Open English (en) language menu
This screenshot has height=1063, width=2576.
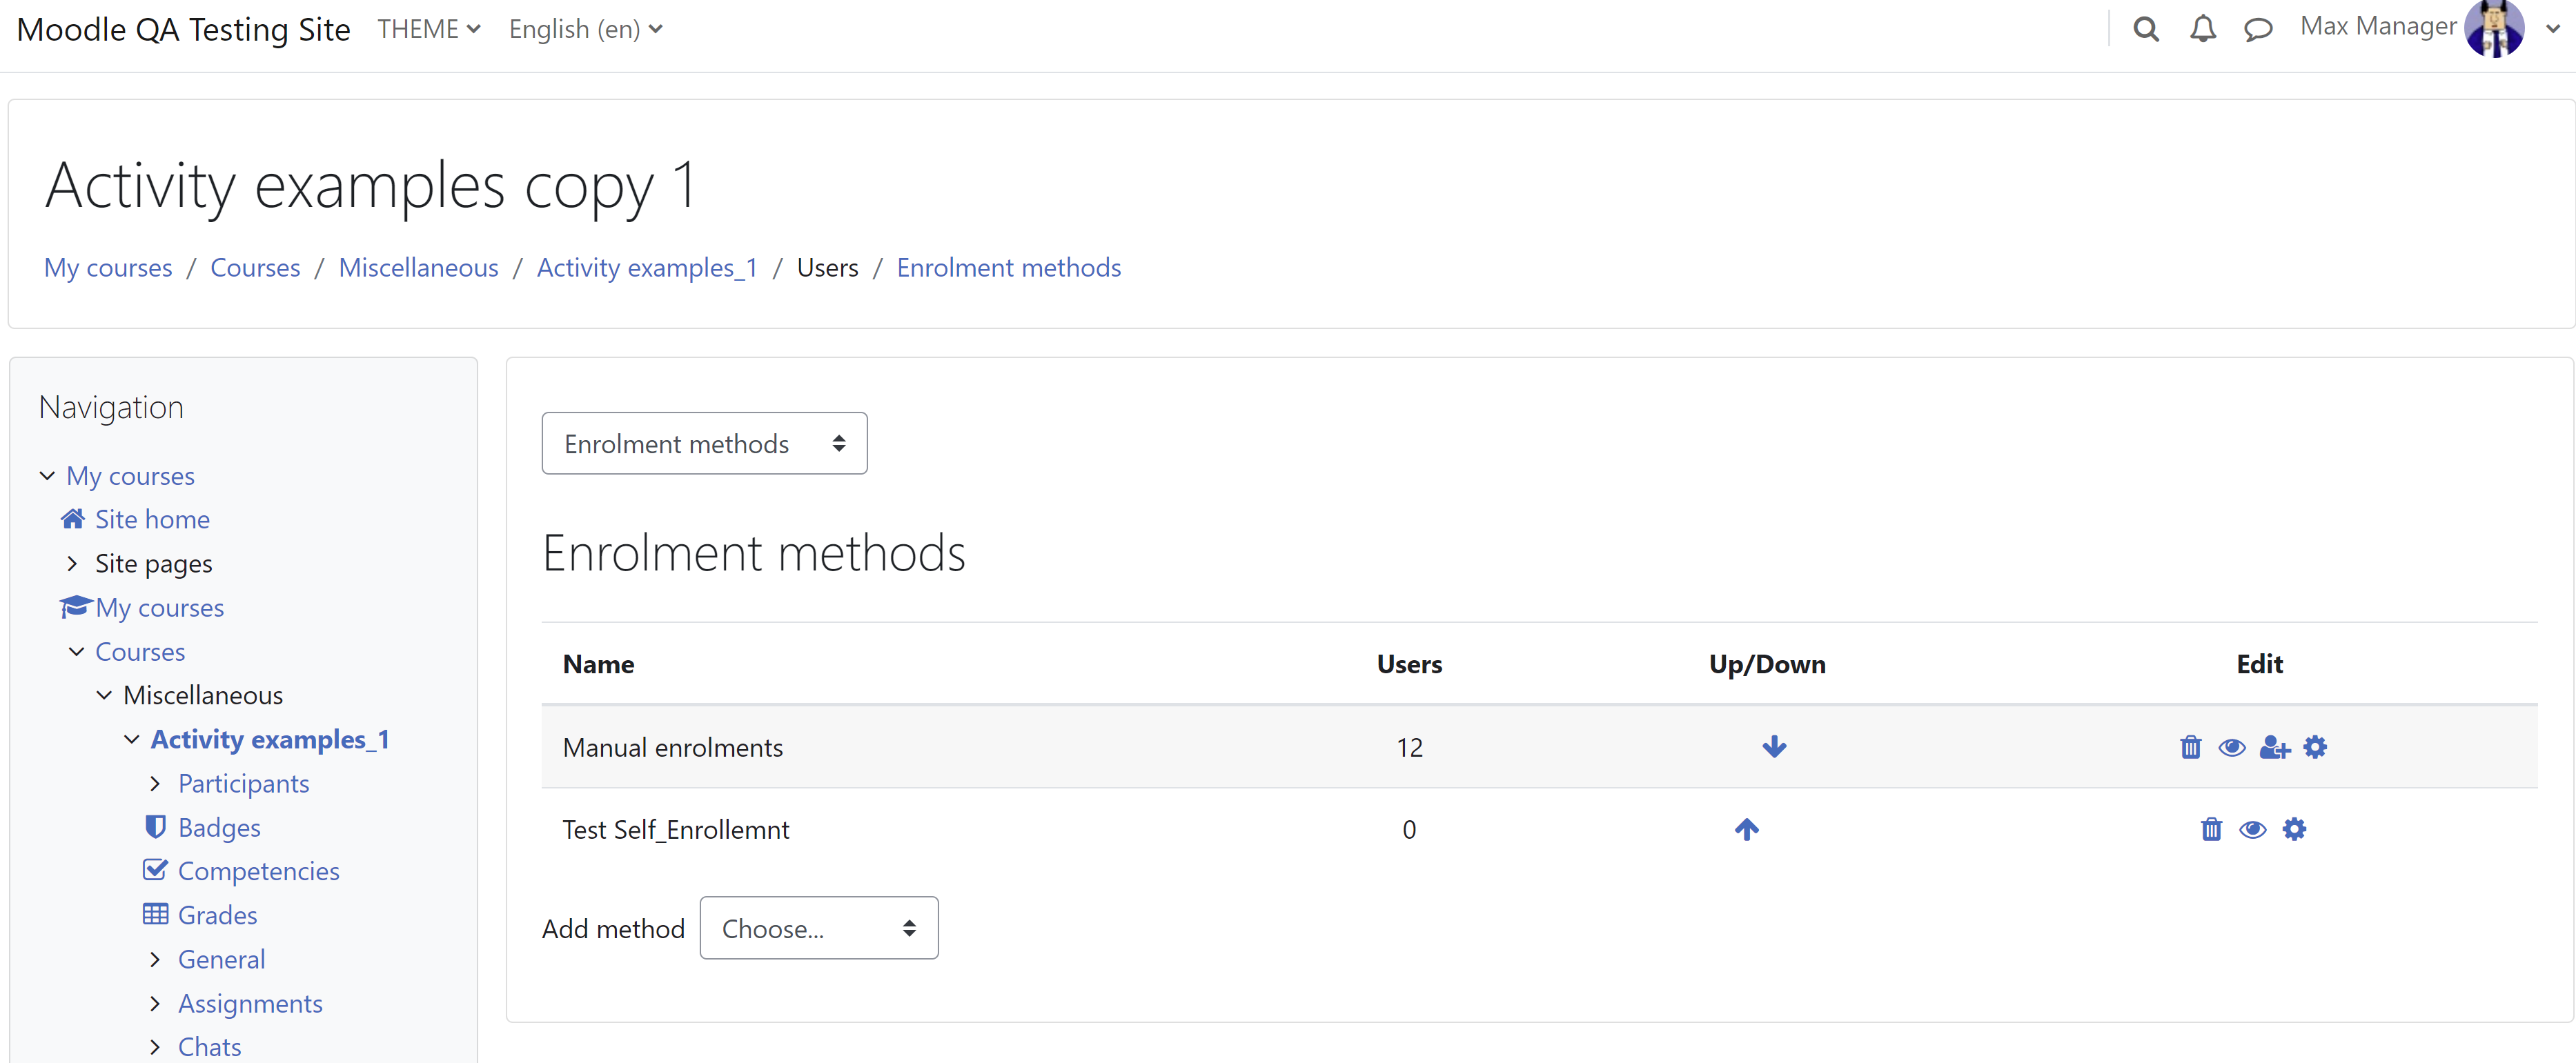(x=586, y=29)
